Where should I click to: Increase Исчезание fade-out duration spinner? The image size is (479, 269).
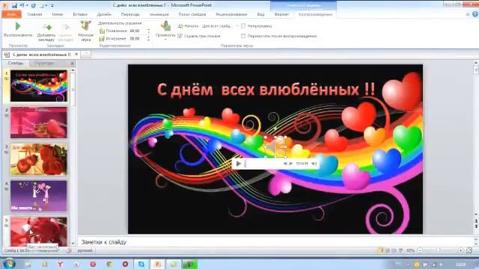coord(149,37)
